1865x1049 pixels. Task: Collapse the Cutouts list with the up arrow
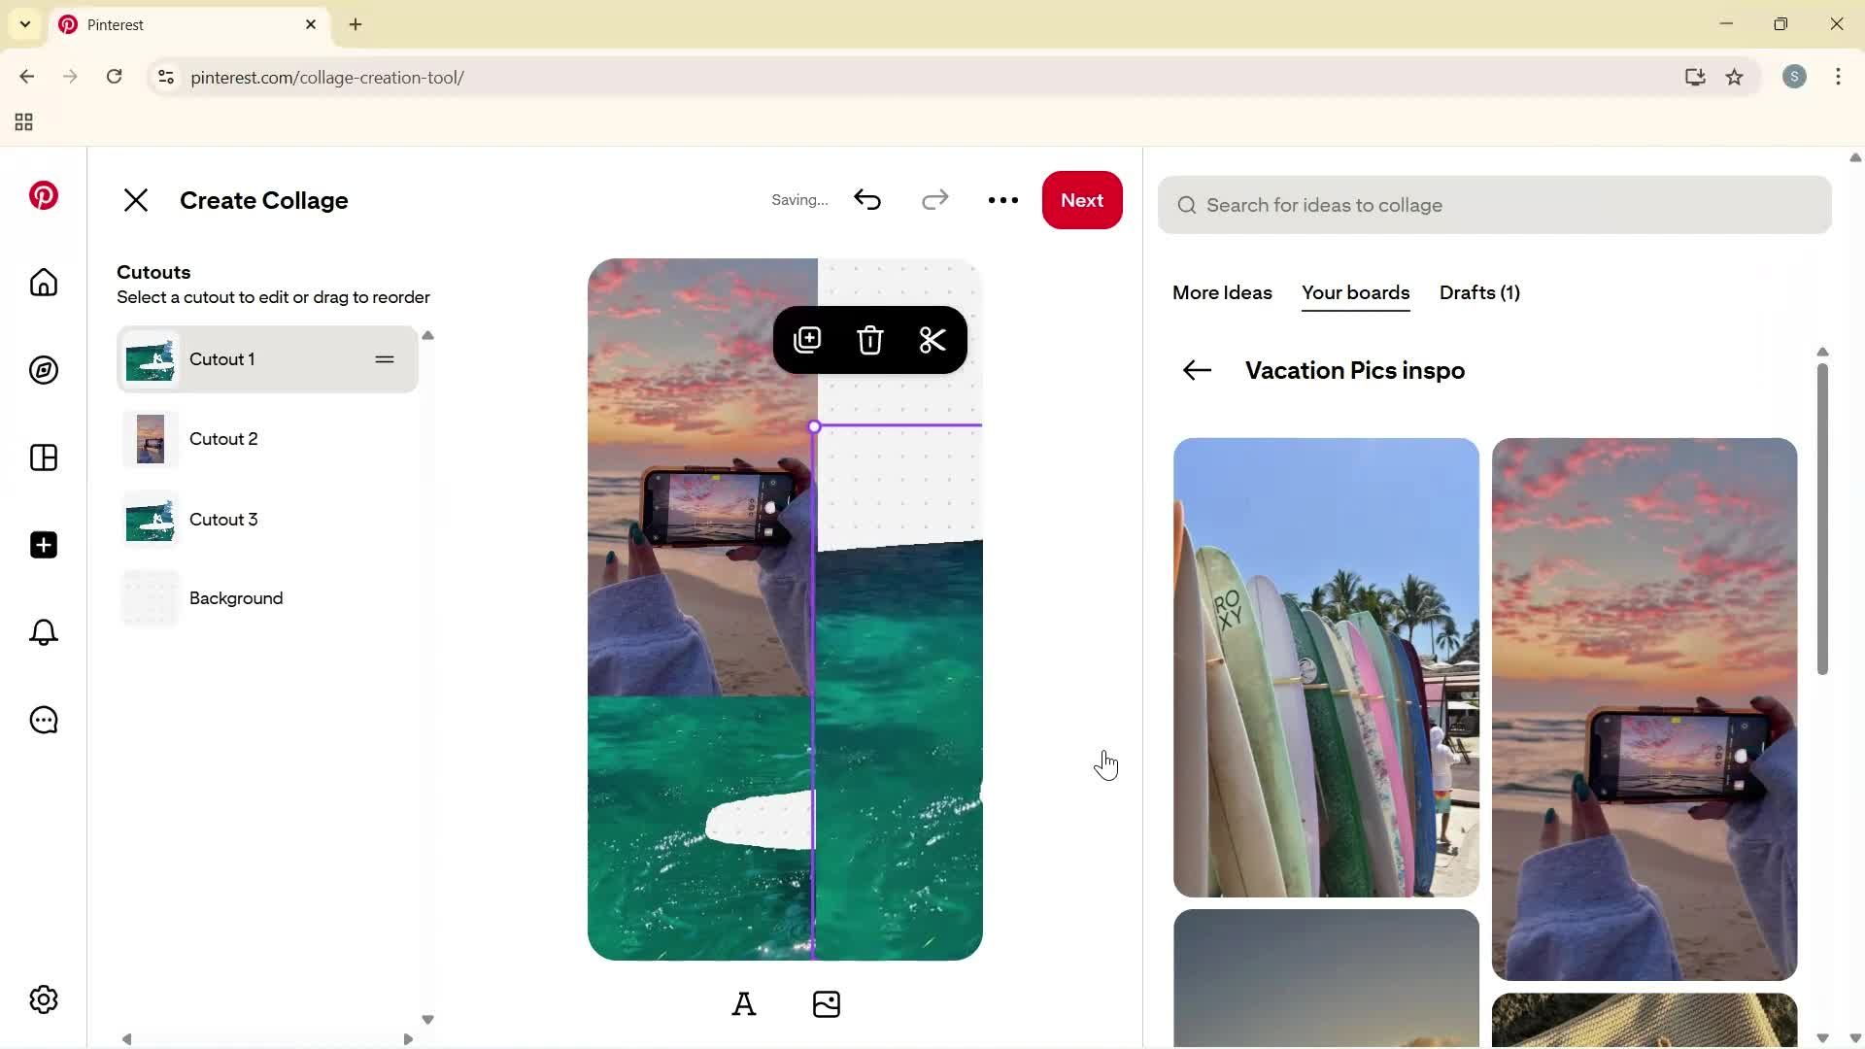(428, 335)
